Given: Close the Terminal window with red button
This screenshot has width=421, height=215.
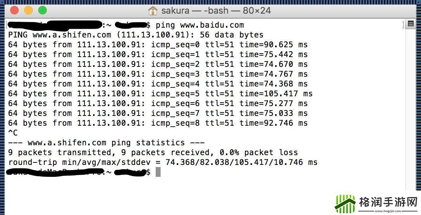Looking at the screenshot, I should [14, 11].
